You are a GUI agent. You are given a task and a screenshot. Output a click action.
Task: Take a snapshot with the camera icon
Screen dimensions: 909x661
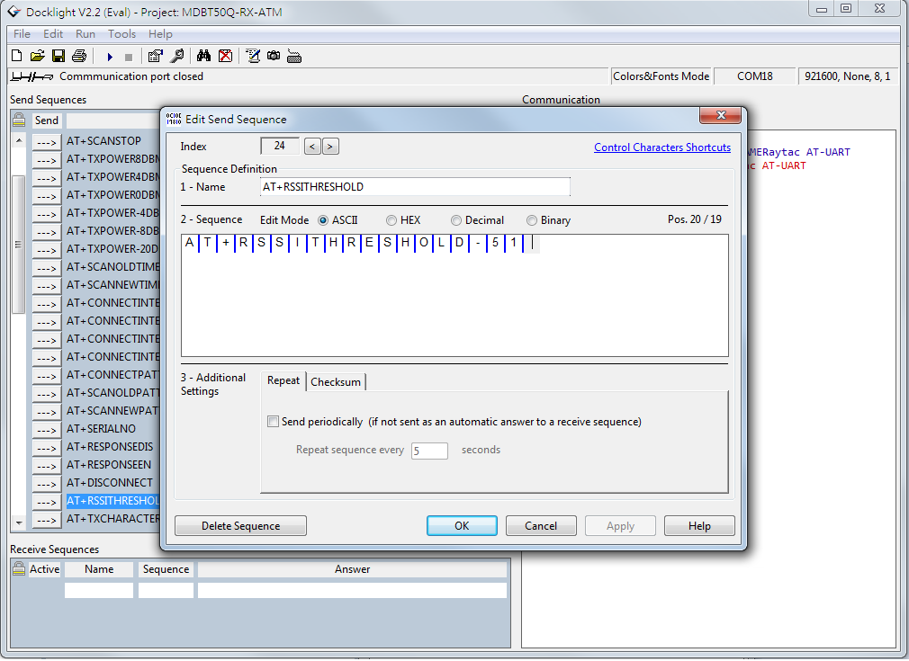pyautogui.click(x=274, y=56)
